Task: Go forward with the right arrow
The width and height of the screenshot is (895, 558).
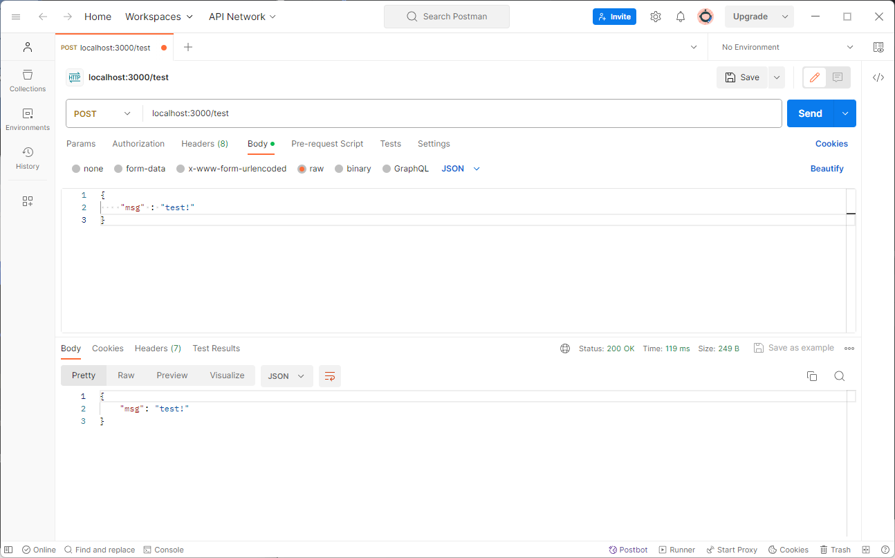Action: (x=68, y=17)
